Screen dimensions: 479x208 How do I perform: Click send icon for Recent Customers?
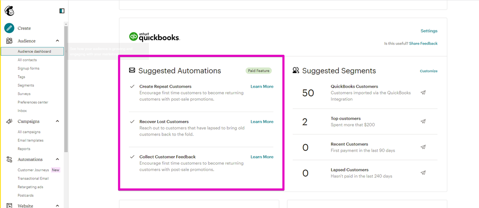pyautogui.click(x=423, y=147)
